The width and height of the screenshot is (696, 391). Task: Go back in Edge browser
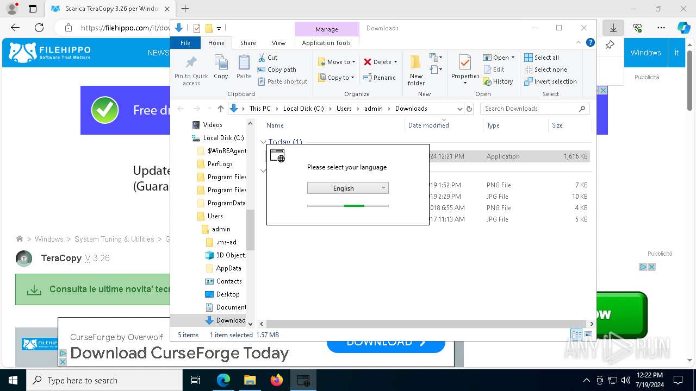tap(15, 28)
